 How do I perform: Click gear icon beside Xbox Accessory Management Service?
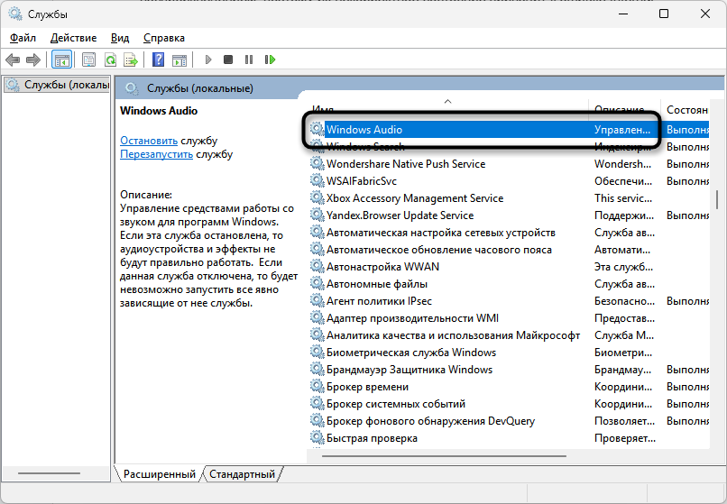tap(317, 197)
